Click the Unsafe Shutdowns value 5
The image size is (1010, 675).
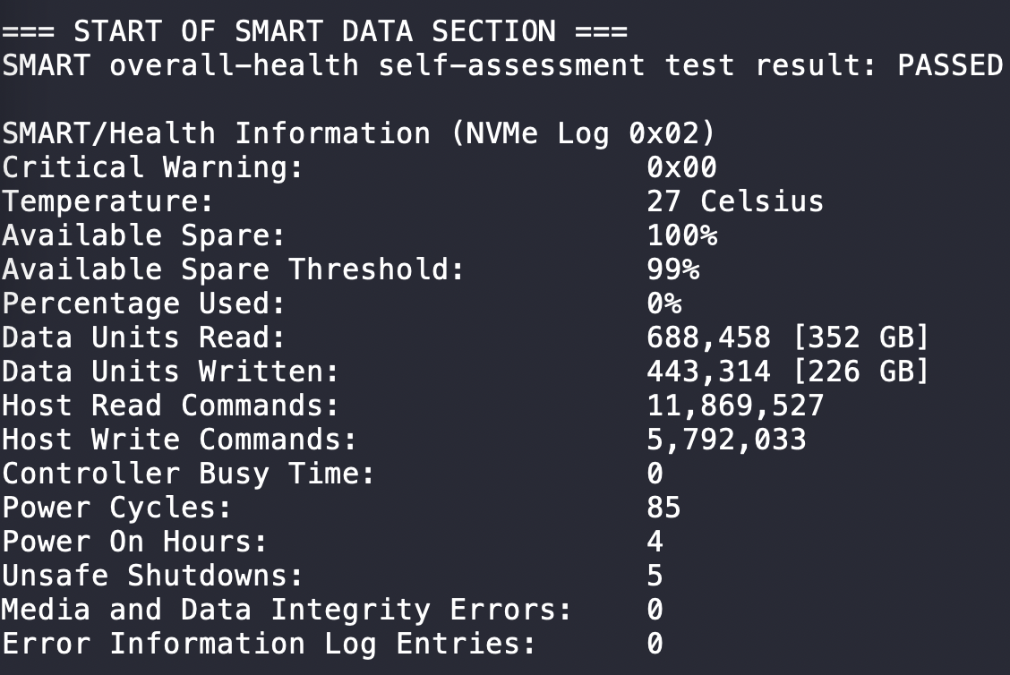(x=655, y=576)
